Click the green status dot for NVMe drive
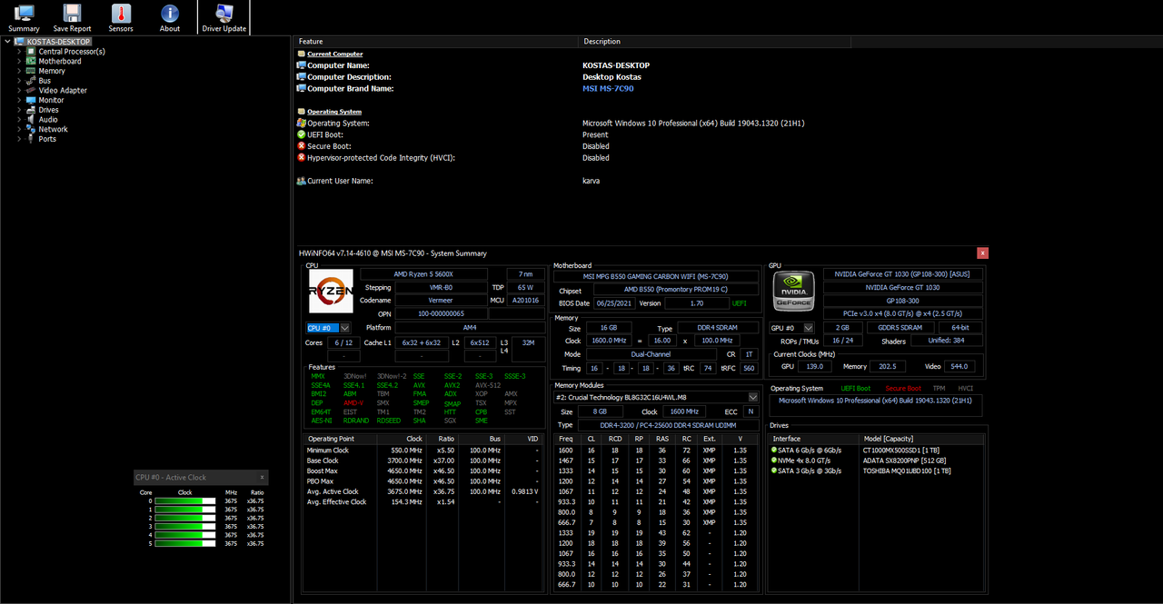This screenshot has height=604, width=1163. coord(774,460)
